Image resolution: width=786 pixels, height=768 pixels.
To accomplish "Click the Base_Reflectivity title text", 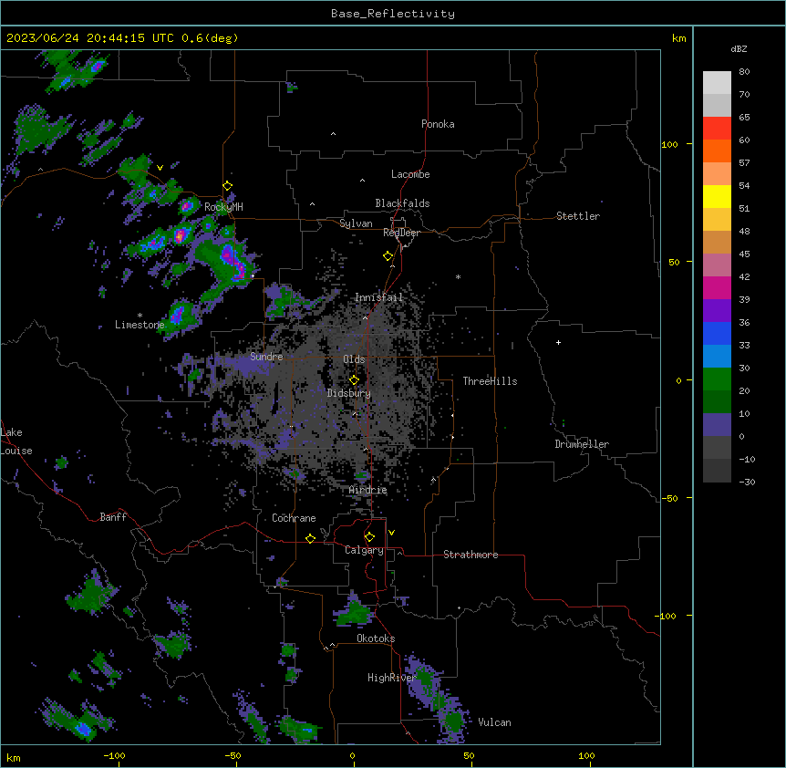I will pos(393,14).
